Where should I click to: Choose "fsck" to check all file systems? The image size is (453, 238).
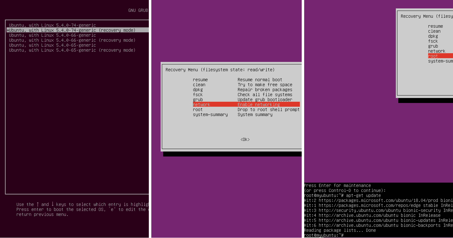coord(198,95)
